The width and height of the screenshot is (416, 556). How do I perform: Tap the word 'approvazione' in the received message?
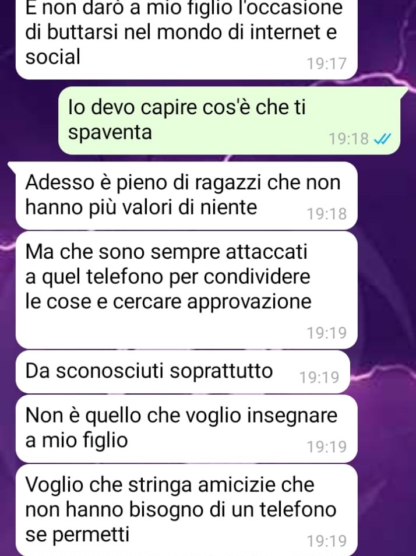click(x=249, y=302)
